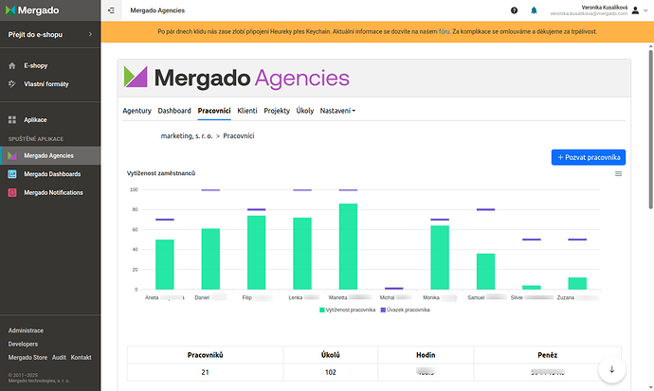This screenshot has height=391, width=654.
Task: Open help via the question mark icon
Action: click(515, 10)
